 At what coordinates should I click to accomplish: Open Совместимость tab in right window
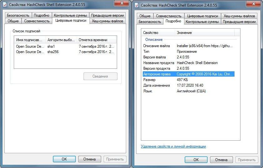click(169, 16)
